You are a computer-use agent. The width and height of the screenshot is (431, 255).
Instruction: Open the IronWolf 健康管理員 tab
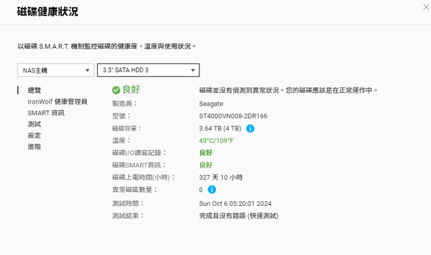pos(57,102)
